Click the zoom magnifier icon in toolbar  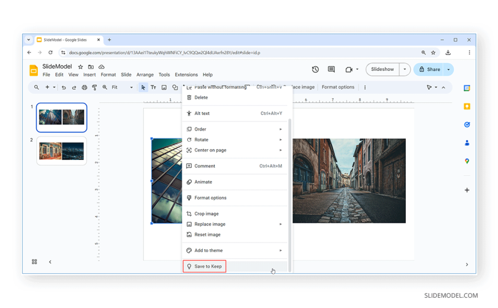pyautogui.click(x=105, y=87)
